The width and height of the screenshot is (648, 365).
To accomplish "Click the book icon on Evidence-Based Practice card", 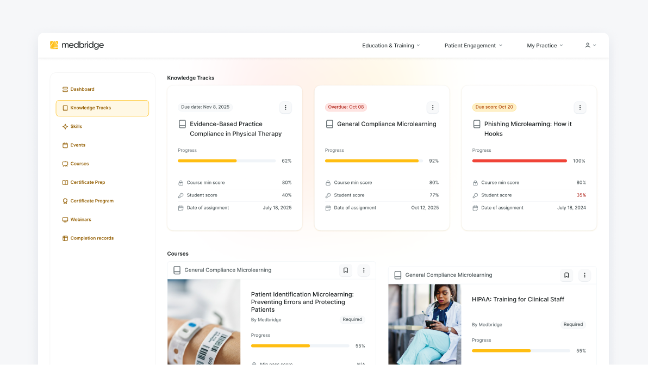I will (x=182, y=124).
